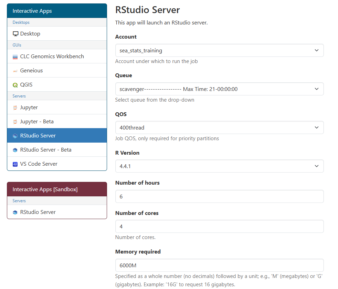Viewport: 338px width, 289px height.
Task: Click the QGIS logo icon
Action: tap(15, 85)
